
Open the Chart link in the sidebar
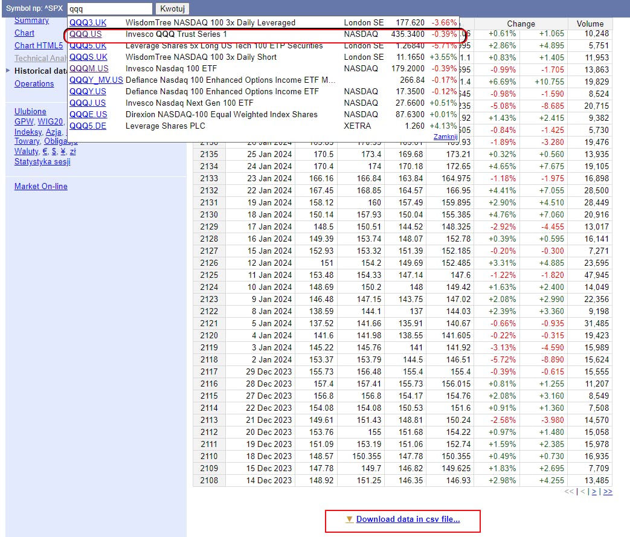pyautogui.click(x=24, y=33)
